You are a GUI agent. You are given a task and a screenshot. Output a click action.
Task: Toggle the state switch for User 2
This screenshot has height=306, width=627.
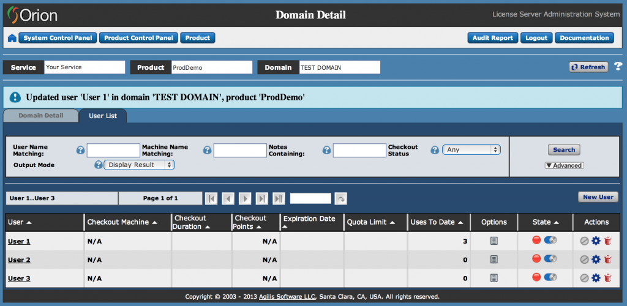click(x=550, y=259)
